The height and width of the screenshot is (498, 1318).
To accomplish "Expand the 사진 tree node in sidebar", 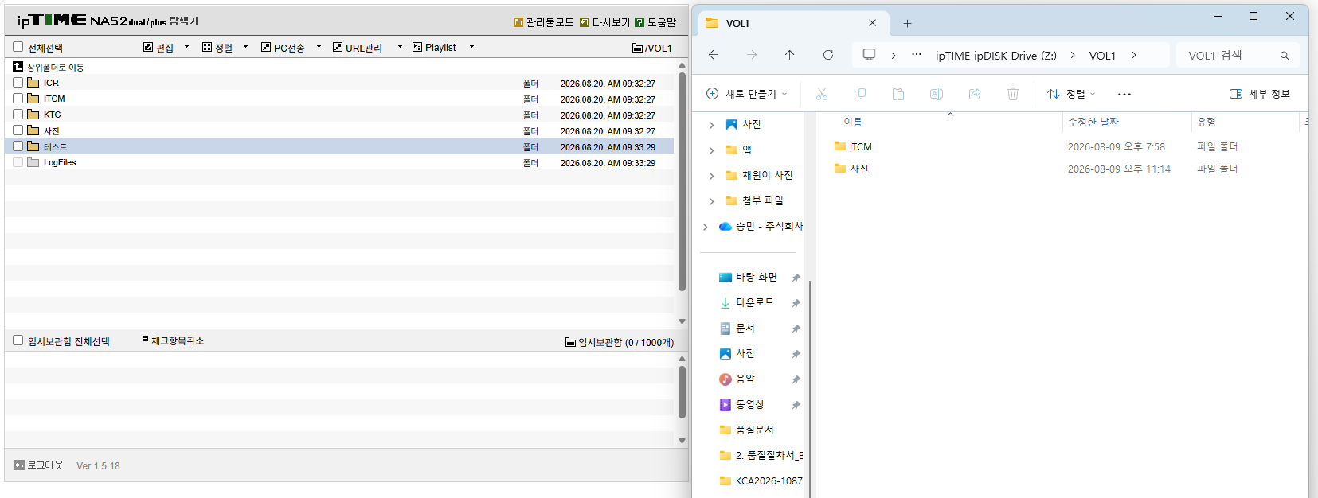I will pos(711,125).
